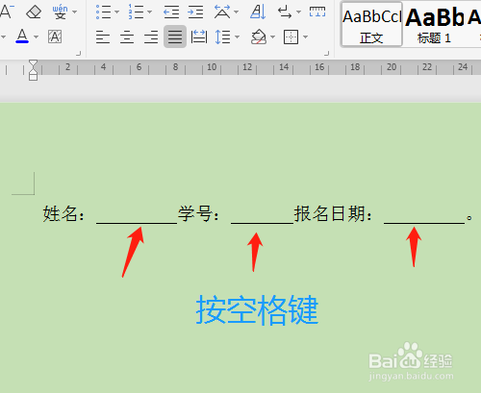Insert a bulleted list
The image size is (481, 393).
point(103,12)
